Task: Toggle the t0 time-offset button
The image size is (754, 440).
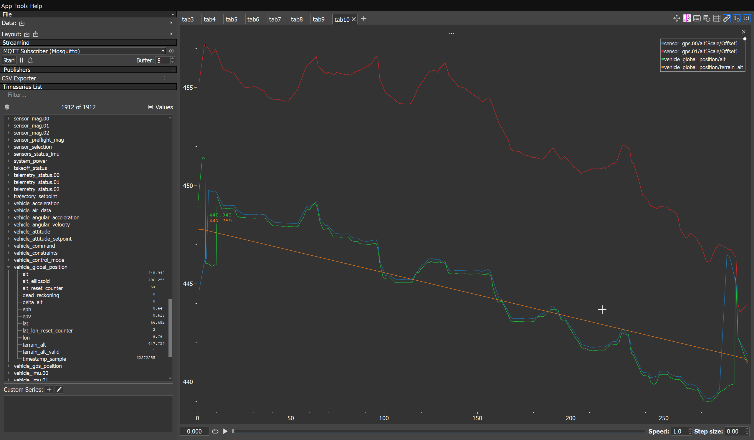Action: [x=736, y=18]
